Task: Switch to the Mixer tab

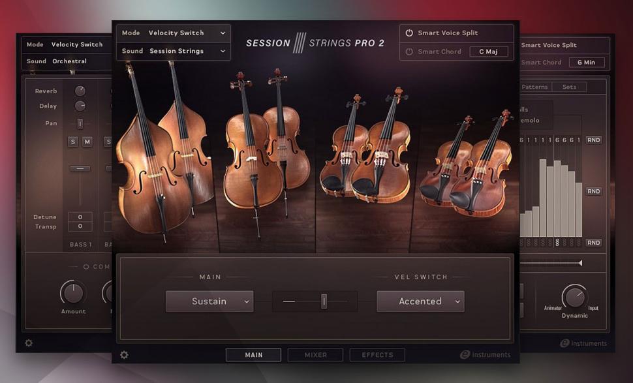Action: pyautogui.click(x=315, y=355)
